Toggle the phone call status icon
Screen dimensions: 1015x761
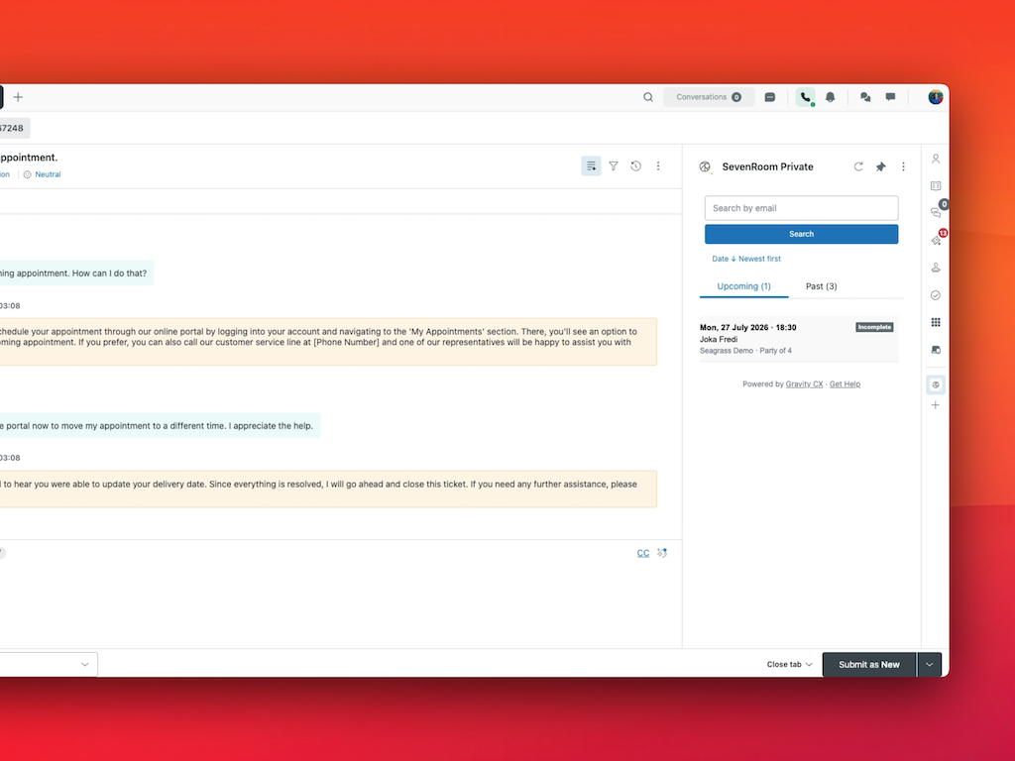[805, 97]
